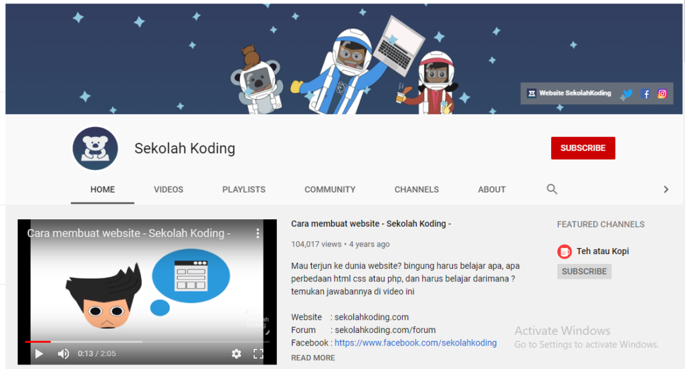
Task: Open 'Cara membuat website' title beside player
Action: 371,223
